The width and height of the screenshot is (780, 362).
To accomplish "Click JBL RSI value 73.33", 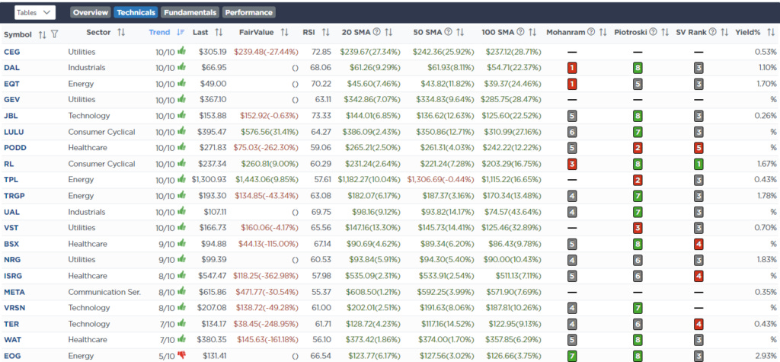I will [323, 116].
